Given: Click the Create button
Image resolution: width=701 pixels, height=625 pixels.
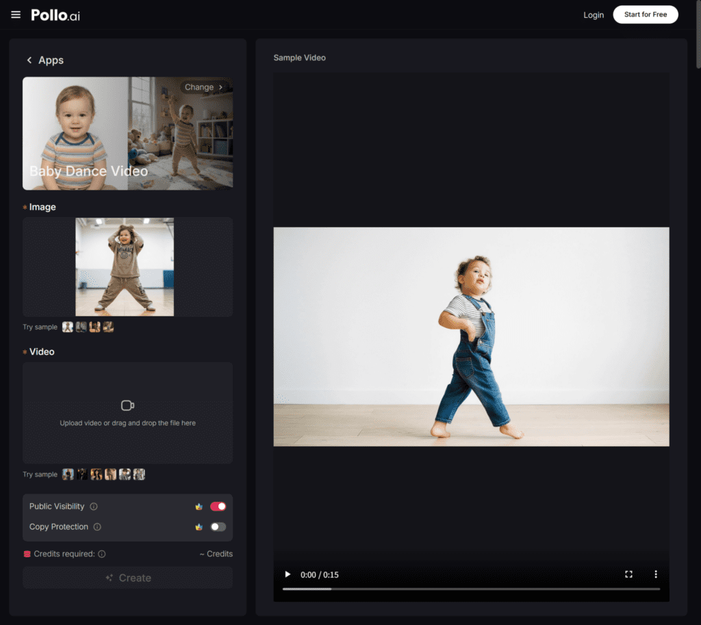Looking at the screenshot, I should point(127,578).
